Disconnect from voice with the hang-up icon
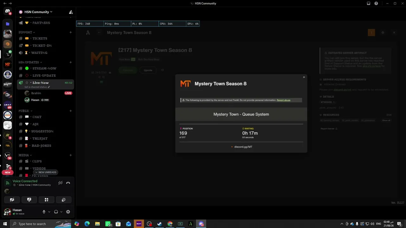406x228 pixels. (68, 183)
